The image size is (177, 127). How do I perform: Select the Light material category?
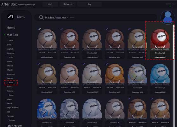pos(13,108)
